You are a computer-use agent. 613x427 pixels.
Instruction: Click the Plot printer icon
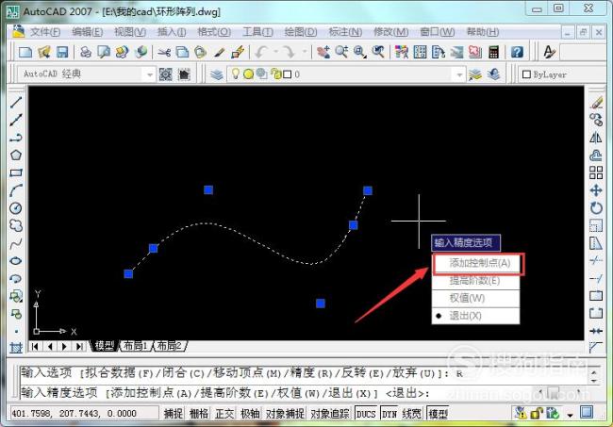point(85,52)
